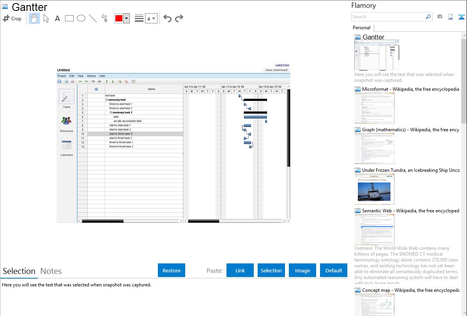Open the Microformat Wikipedia snapshot thumbnail
The height and width of the screenshot is (316, 467).
tap(374, 108)
